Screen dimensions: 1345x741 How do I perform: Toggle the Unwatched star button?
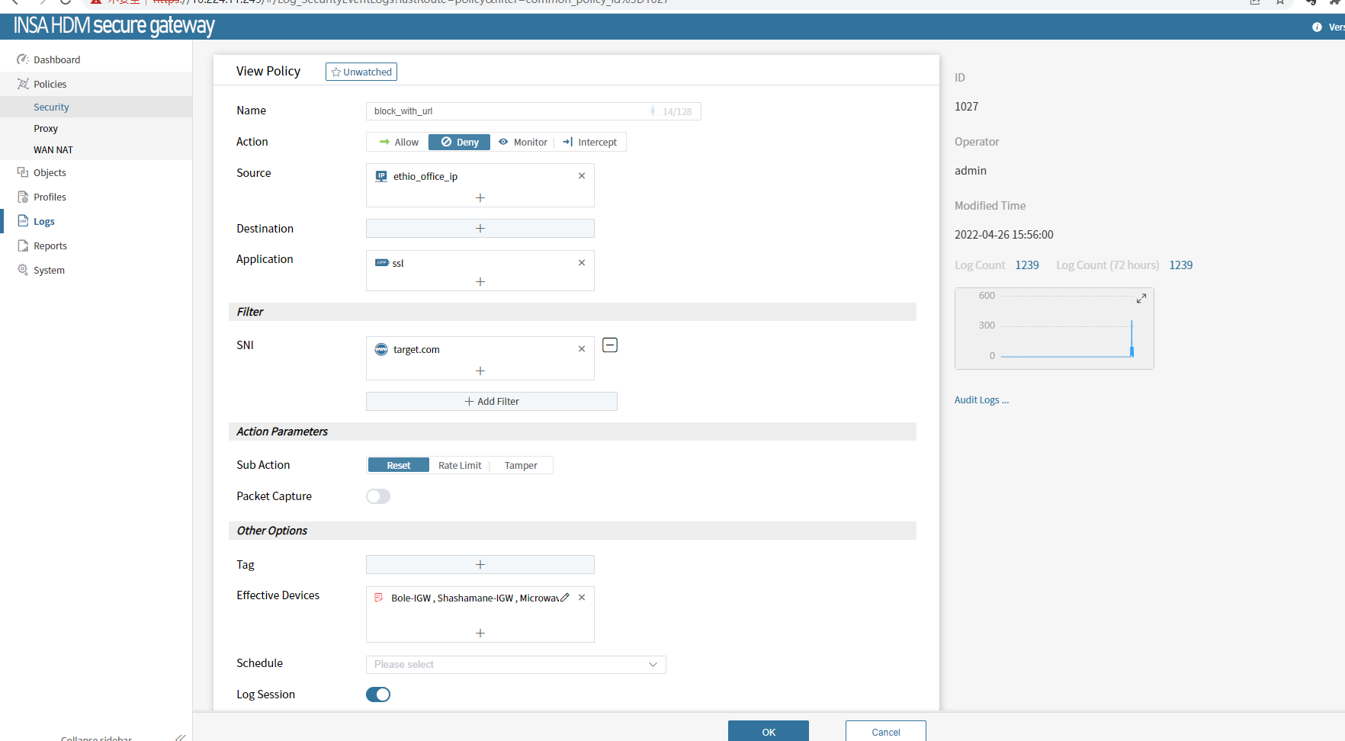point(361,72)
